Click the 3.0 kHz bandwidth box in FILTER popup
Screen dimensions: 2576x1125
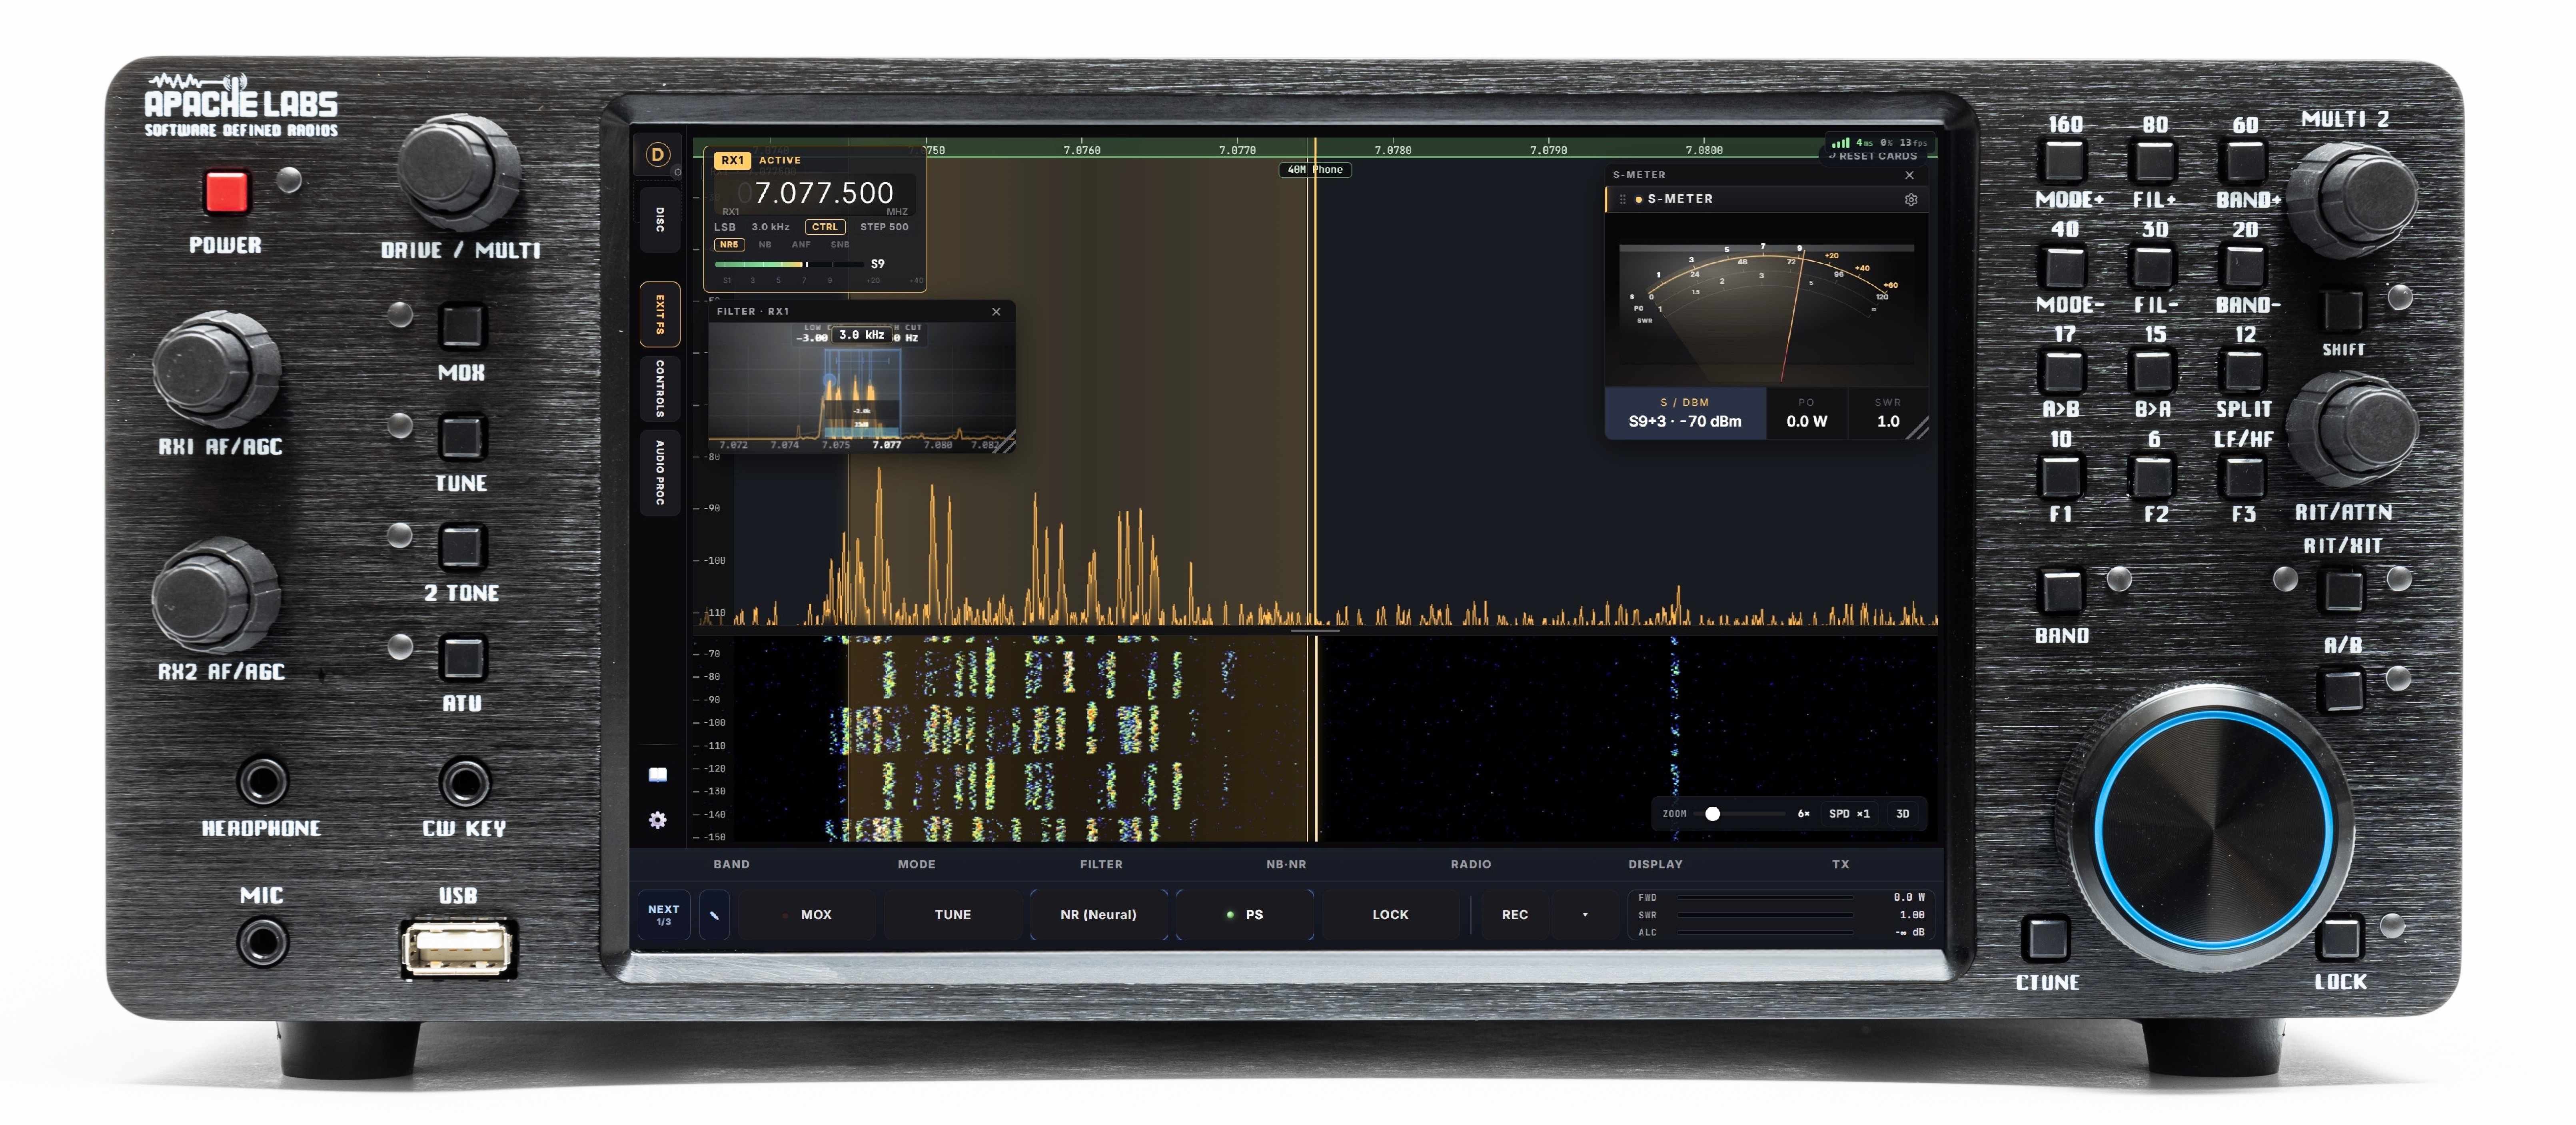[x=862, y=335]
